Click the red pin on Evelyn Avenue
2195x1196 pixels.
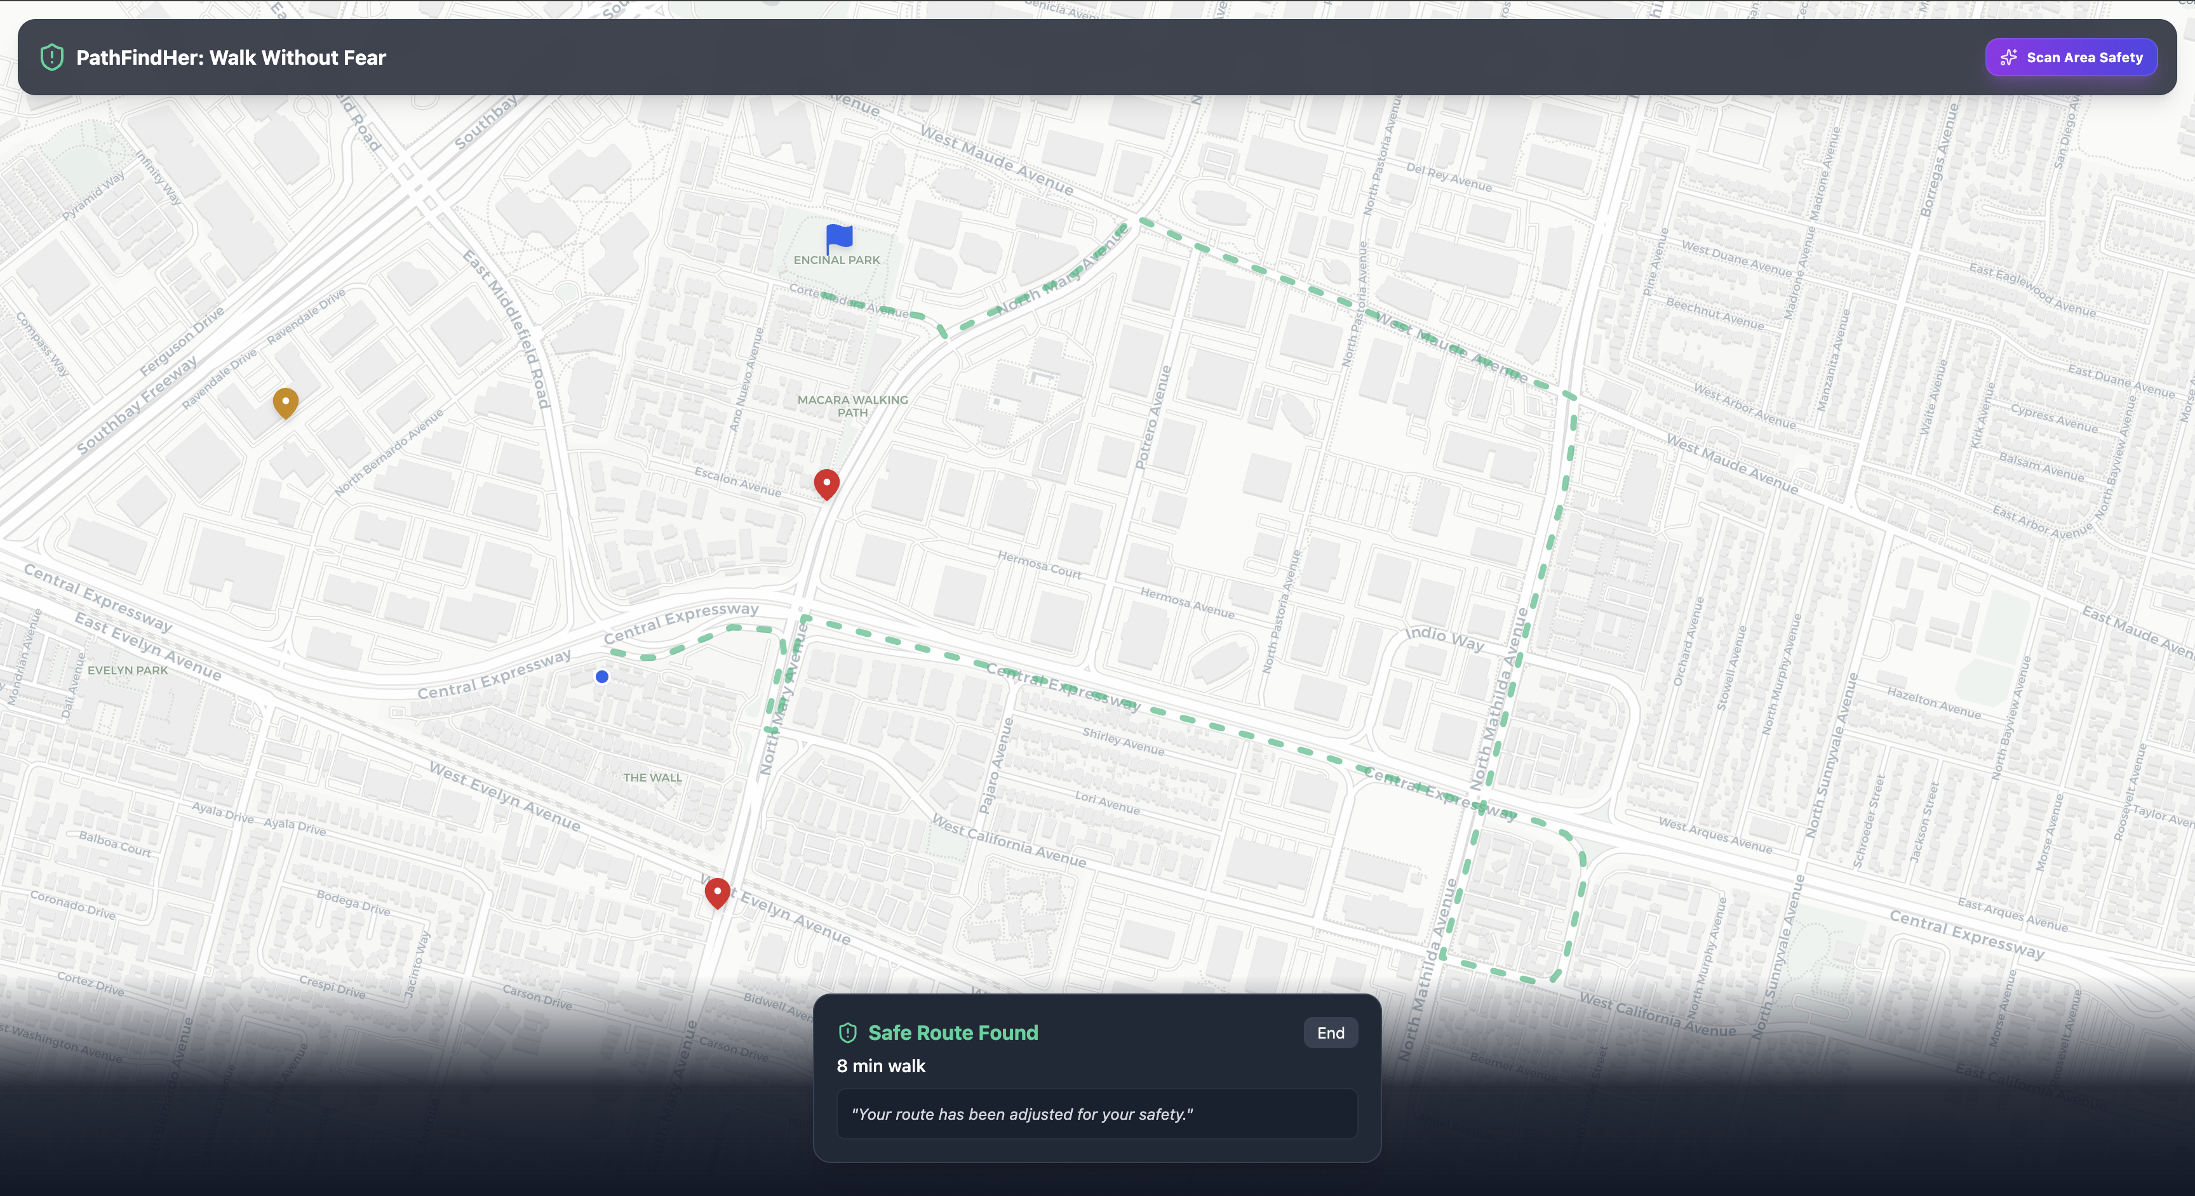coord(718,891)
